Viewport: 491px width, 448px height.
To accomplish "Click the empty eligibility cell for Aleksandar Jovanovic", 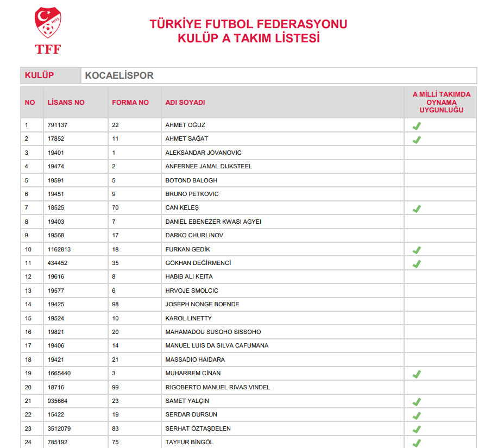I will (440, 153).
